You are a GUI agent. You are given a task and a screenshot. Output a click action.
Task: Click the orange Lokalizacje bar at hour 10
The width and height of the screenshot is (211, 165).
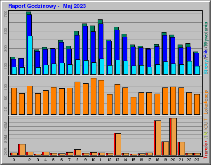[94, 96]
